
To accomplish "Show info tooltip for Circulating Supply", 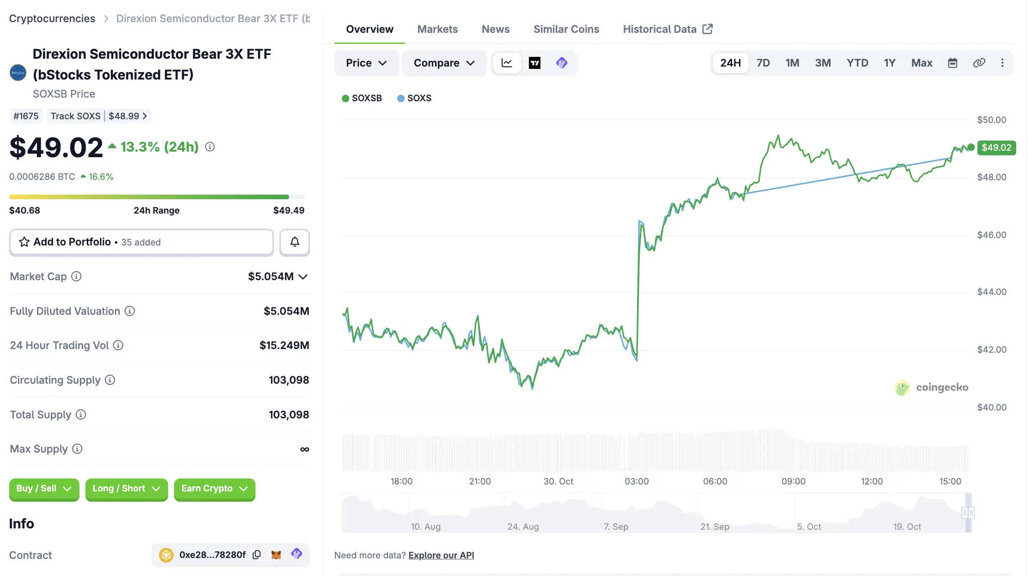I will 110,380.
